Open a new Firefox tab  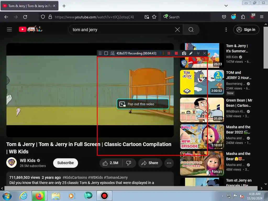(x=64, y=6)
